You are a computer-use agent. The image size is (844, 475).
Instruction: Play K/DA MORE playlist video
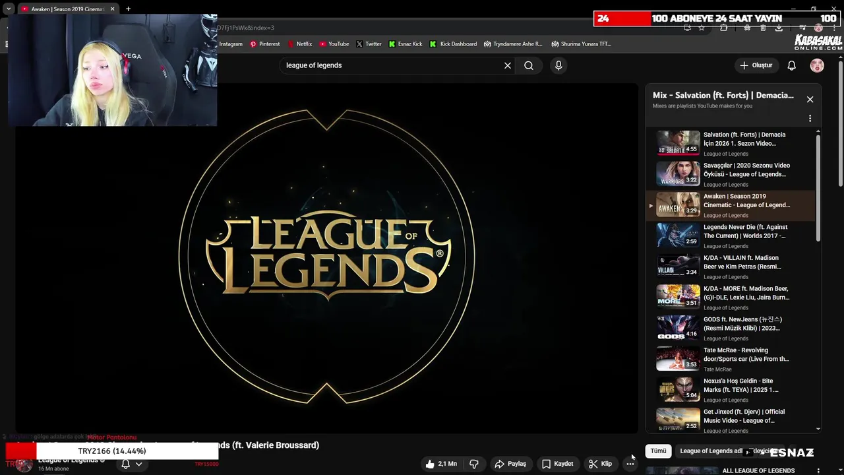point(732,298)
